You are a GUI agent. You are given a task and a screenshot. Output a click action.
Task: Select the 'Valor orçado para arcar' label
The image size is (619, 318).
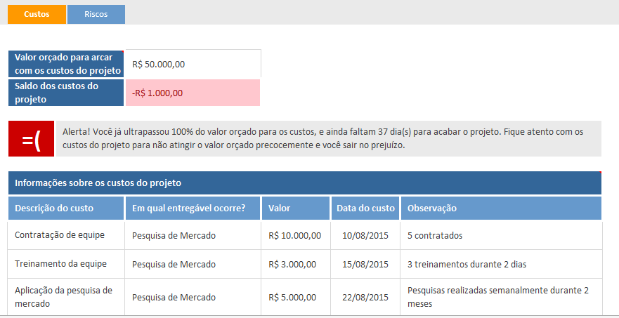(67, 64)
